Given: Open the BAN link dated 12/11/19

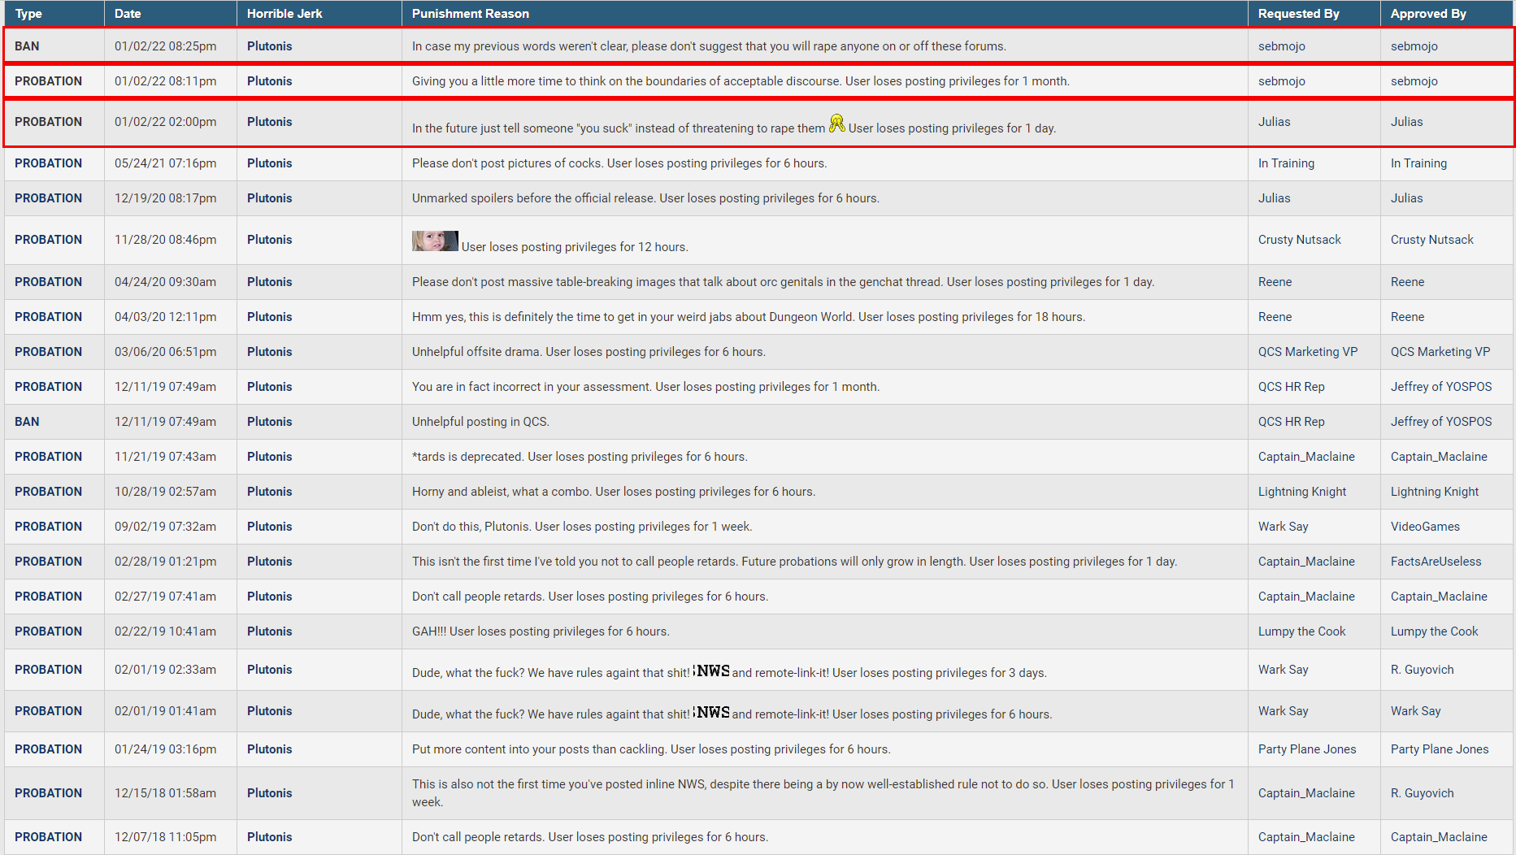Looking at the screenshot, I should click(27, 422).
